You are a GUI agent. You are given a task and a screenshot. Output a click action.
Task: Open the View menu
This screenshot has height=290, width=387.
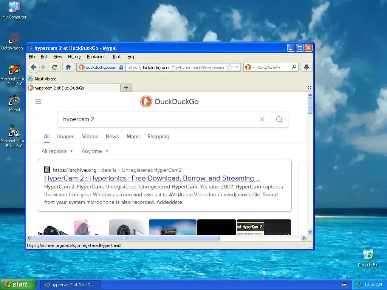(x=58, y=57)
